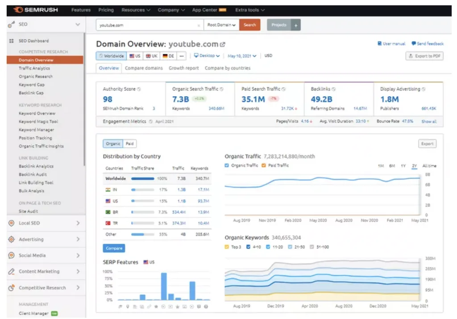Toggle the Top 3 keywords checkbox
457x319 pixels.
tap(227, 247)
